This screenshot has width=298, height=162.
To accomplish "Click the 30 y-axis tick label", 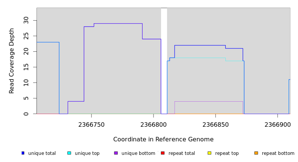I will pos(26,20).
